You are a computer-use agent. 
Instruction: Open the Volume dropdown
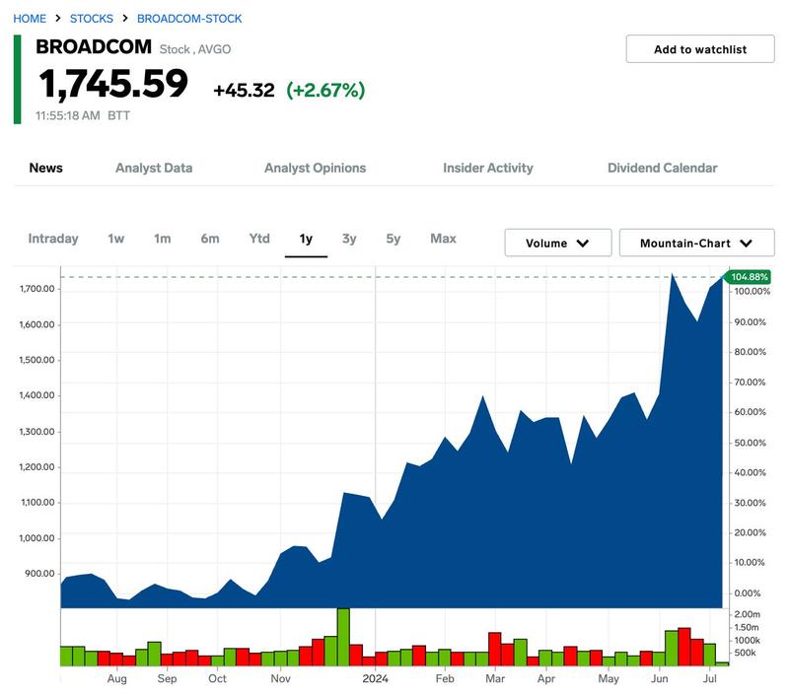pos(558,243)
